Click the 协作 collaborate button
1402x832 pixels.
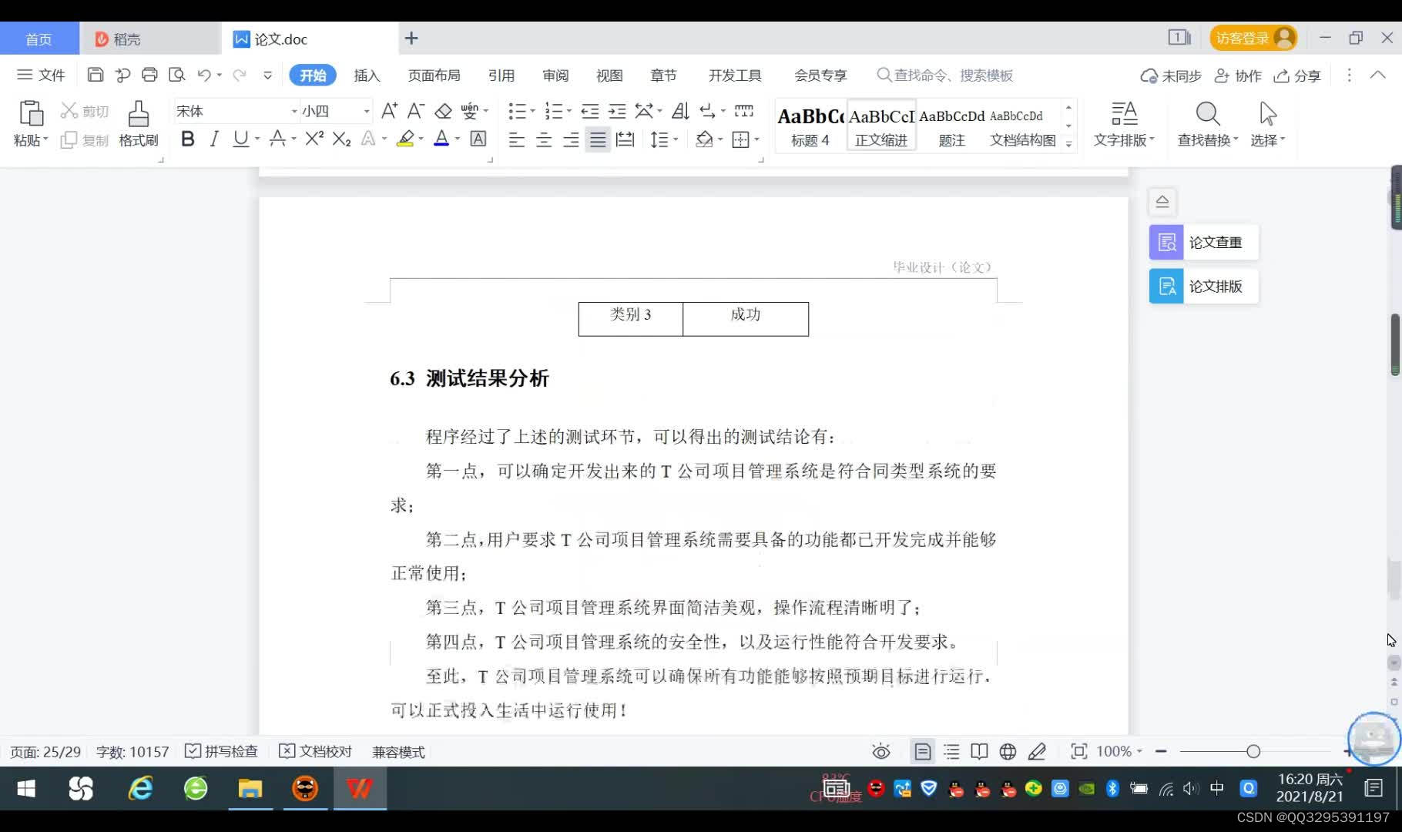(x=1238, y=75)
